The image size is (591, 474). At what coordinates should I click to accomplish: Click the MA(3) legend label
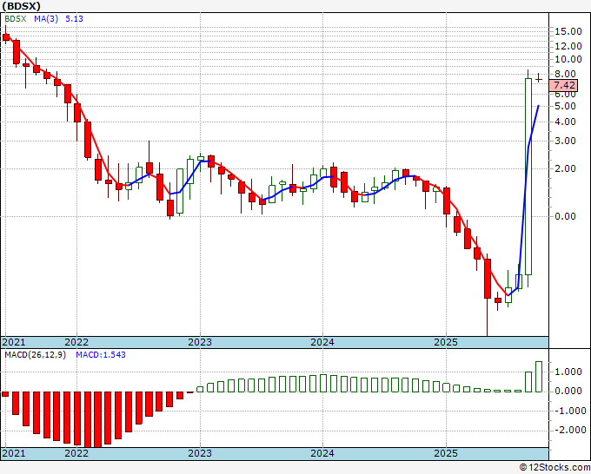click(46, 19)
